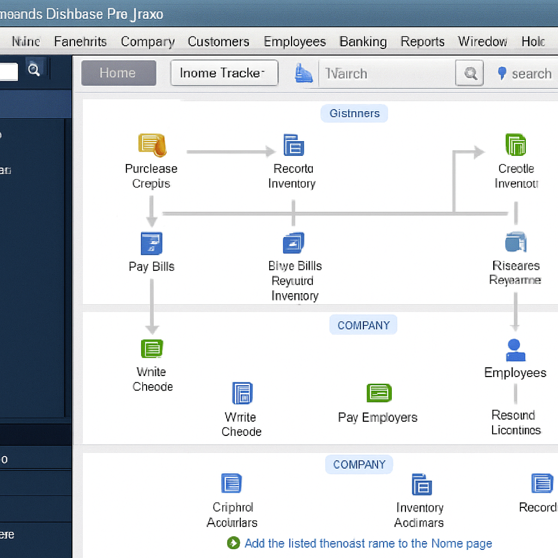
Task: Open the Holc menu
Action: (533, 41)
